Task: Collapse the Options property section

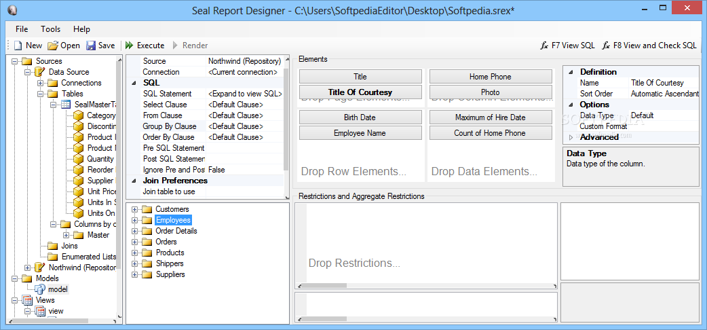Action: (571, 105)
